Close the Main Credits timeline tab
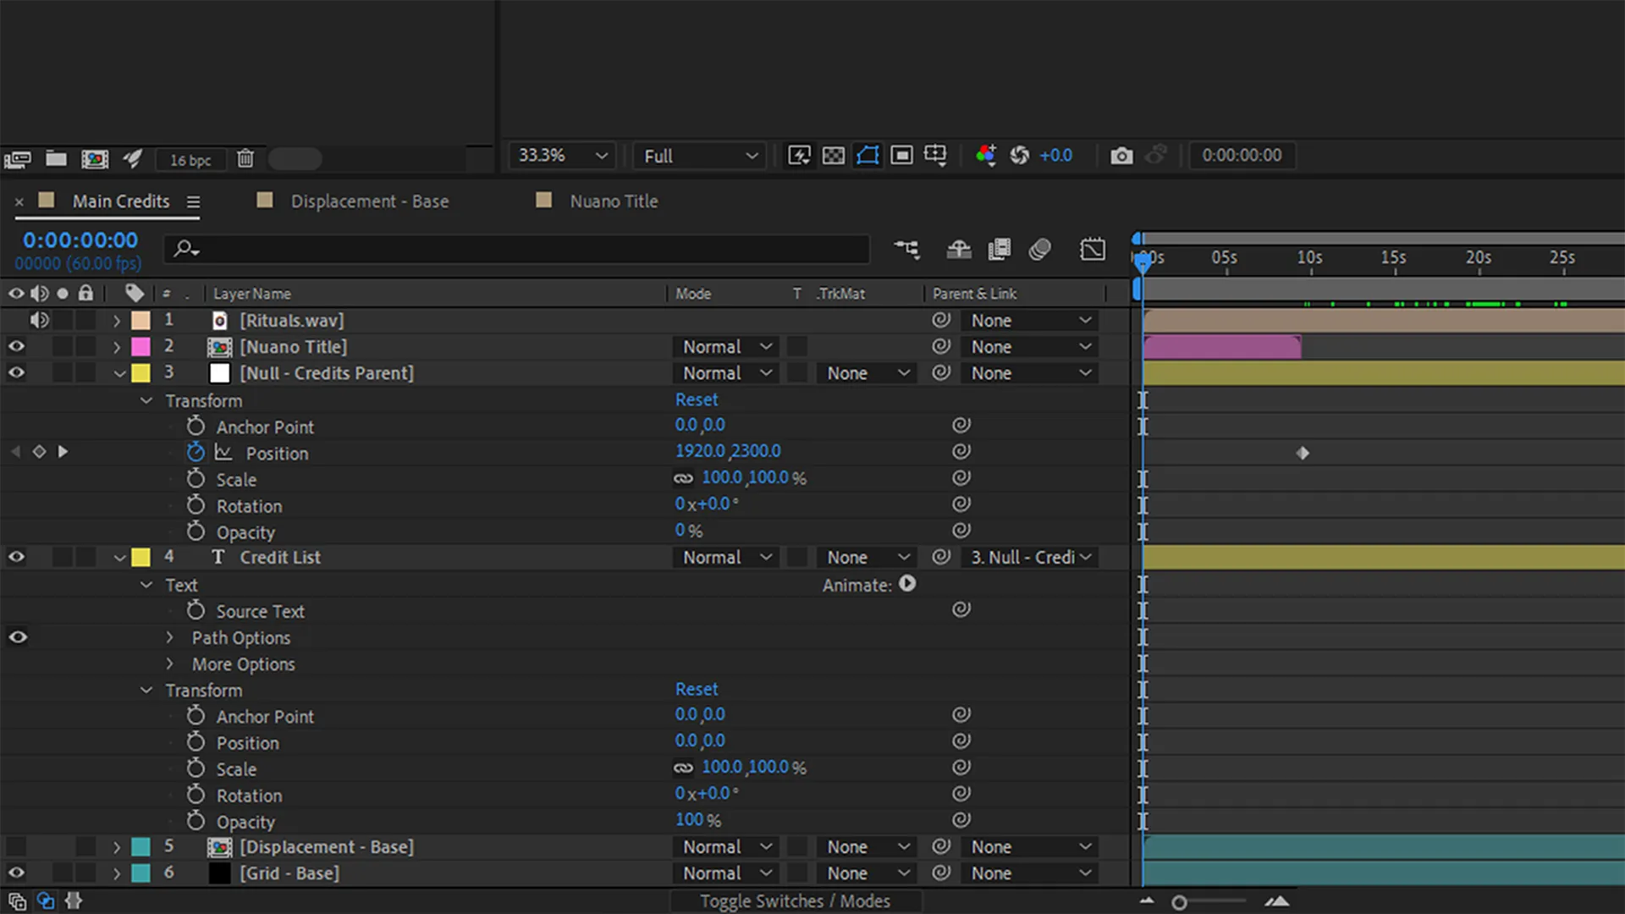This screenshot has height=914, width=1625. click(19, 202)
